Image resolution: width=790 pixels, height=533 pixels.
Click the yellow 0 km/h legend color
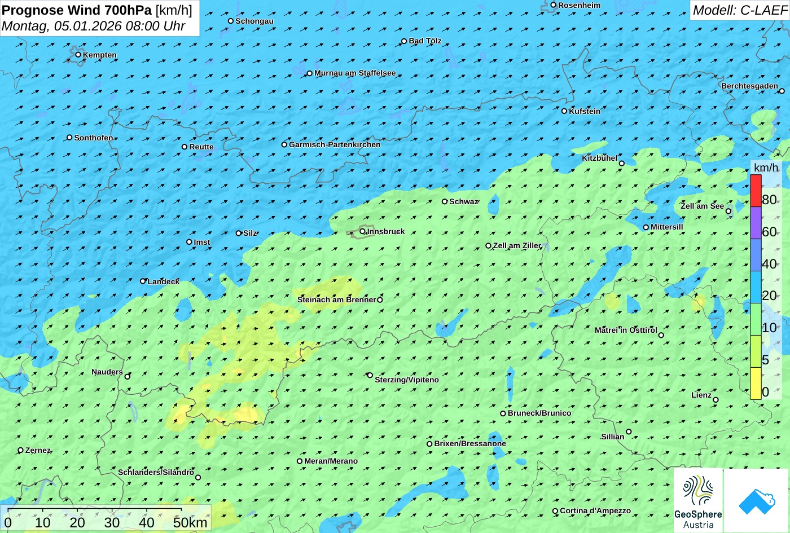click(x=756, y=384)
